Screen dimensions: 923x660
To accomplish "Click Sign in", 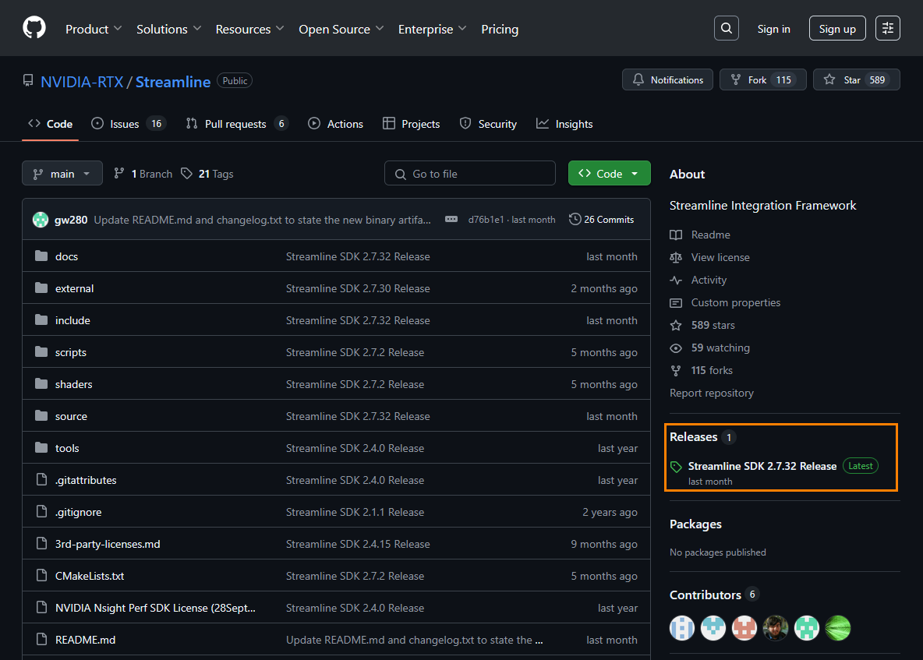I will point(773,29).
